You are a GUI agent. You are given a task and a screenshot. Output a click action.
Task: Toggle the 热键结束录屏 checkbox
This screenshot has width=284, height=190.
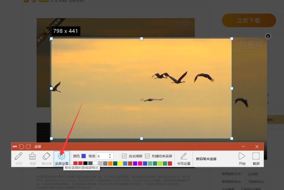click(x=147, y=156)
